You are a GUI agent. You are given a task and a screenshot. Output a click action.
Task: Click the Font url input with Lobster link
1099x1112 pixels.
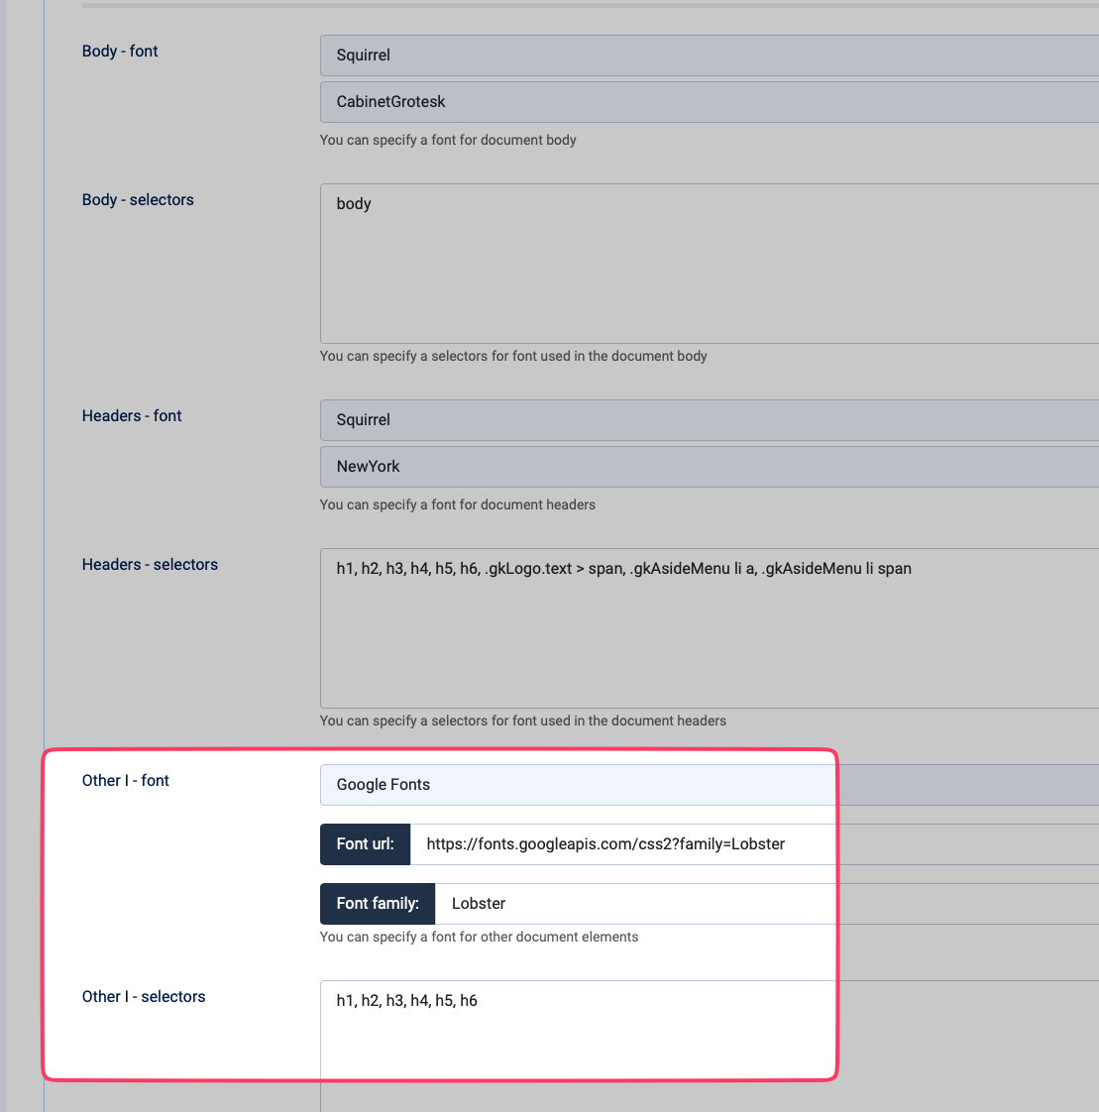pyautogui.click(x=754, y=844)
